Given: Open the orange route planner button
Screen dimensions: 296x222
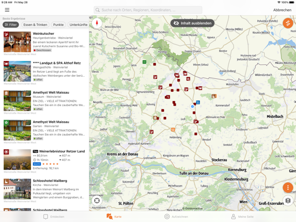Looking at the screenshot, I should tap(288, 23).
